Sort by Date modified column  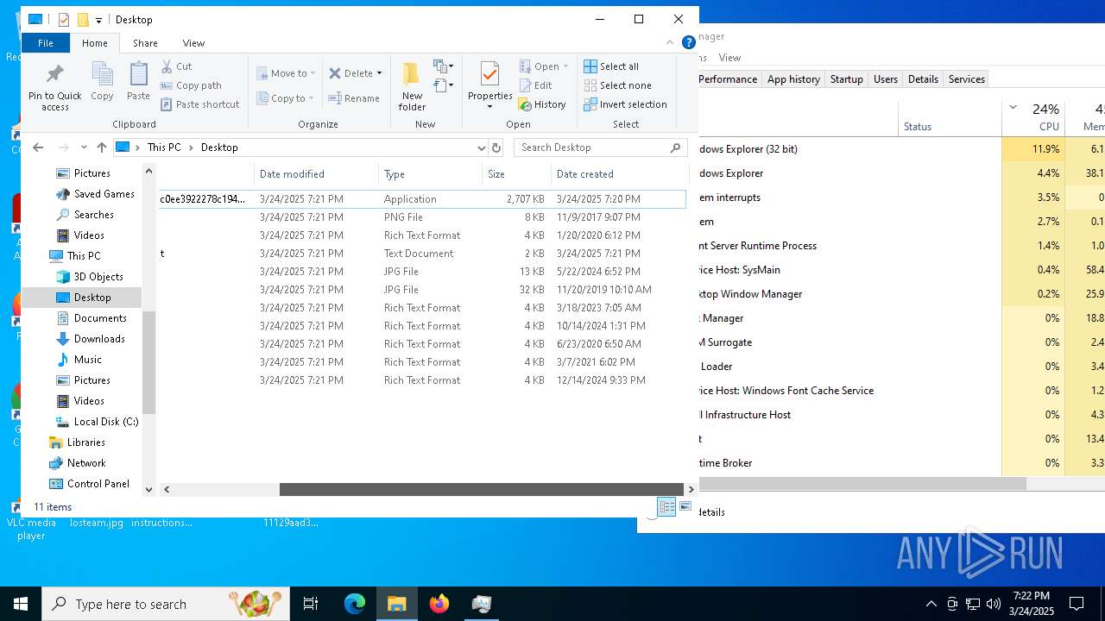pos(316,174)
